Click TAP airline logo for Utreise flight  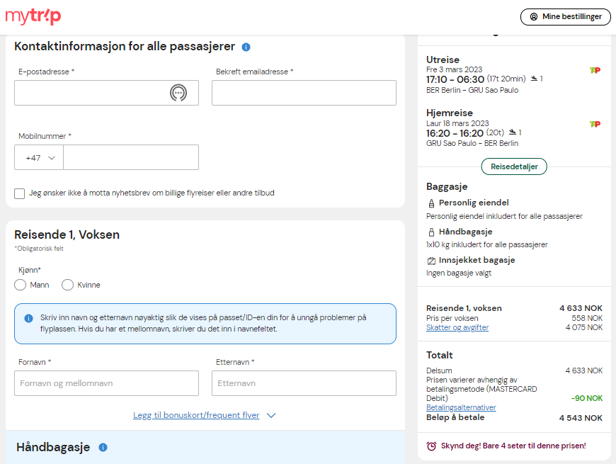tap(595, 70)
